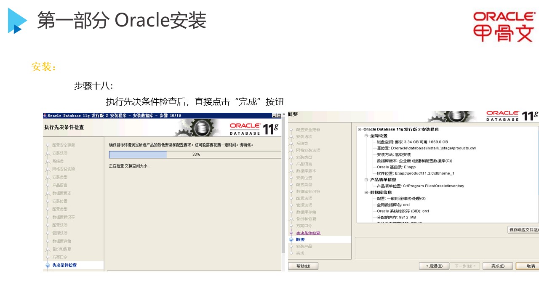Viewport: 539px width, 303px height.
Task: Click the 源位置 products.xml row
Action: tap(427, 148)
